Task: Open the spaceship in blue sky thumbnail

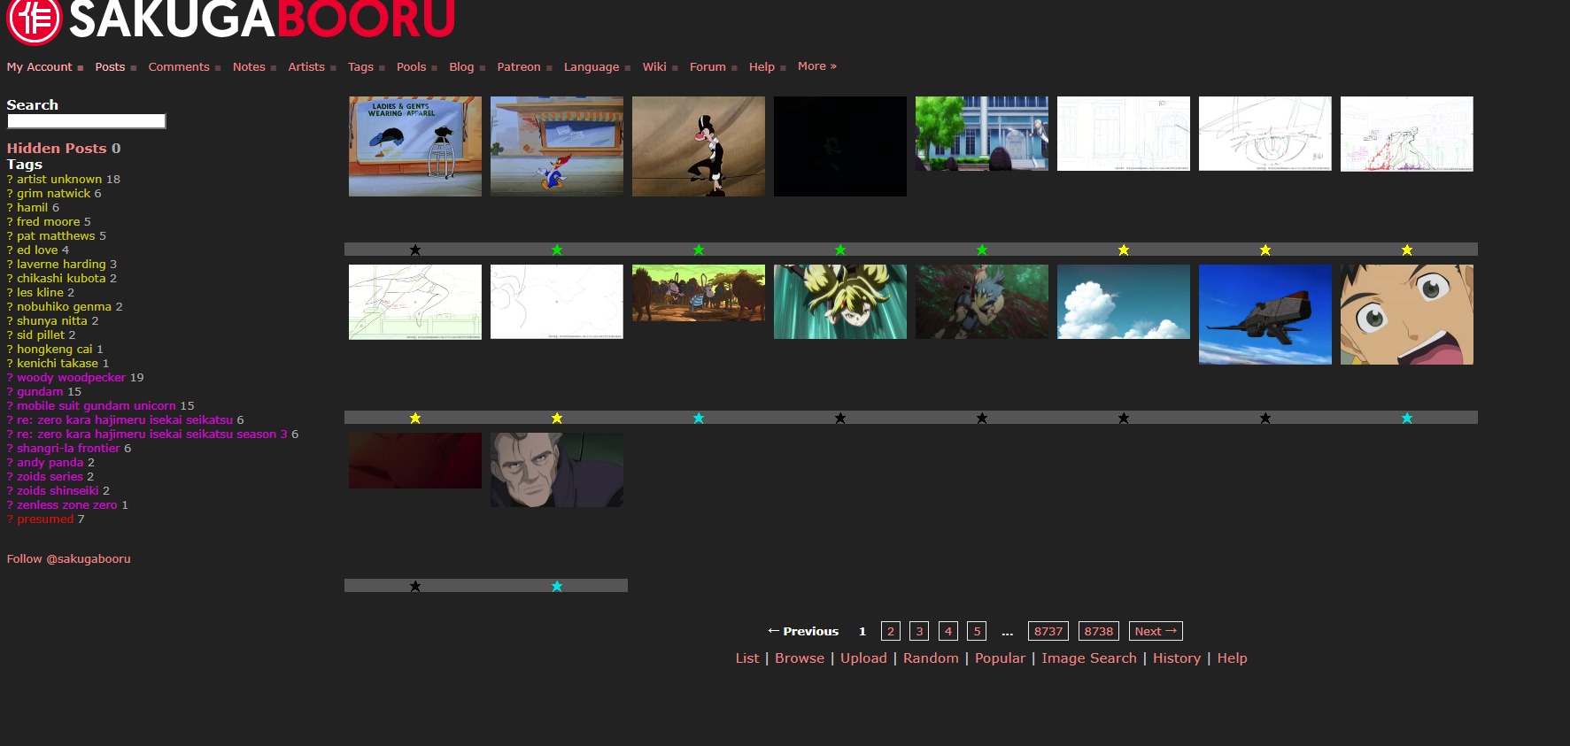Action: tap(1265, 314)
